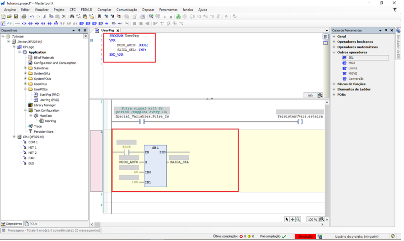Click the filter funnel icon at top right
The height and width of the screenshot is (241, 404).
click(x=395, y=10)
